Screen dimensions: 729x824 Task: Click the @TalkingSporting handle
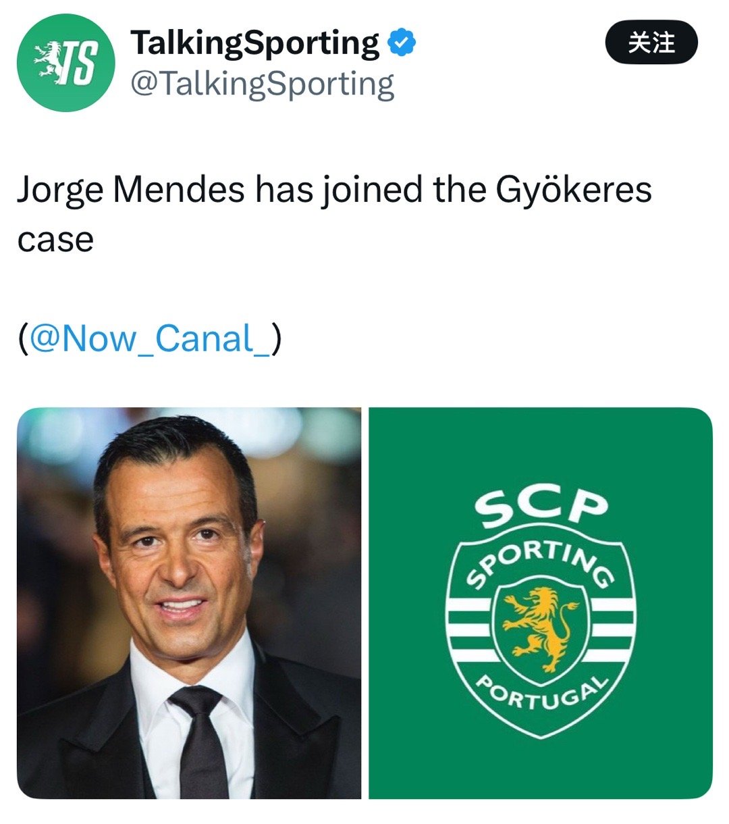point(262,84)
